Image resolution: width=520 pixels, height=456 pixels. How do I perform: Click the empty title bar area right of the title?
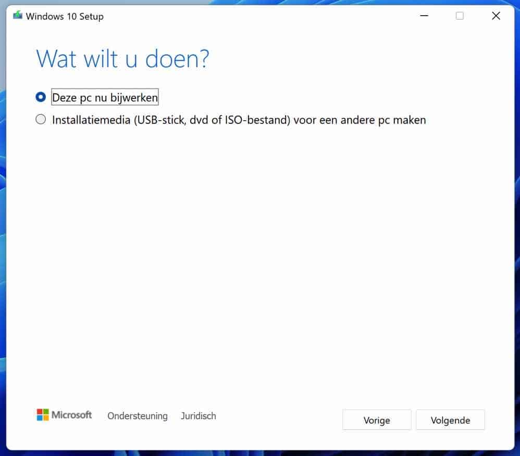[x=261, y=16]
